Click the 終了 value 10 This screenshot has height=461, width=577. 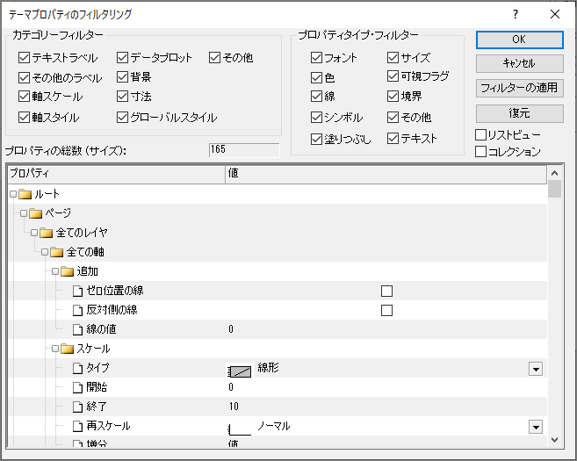click(234, 407)
